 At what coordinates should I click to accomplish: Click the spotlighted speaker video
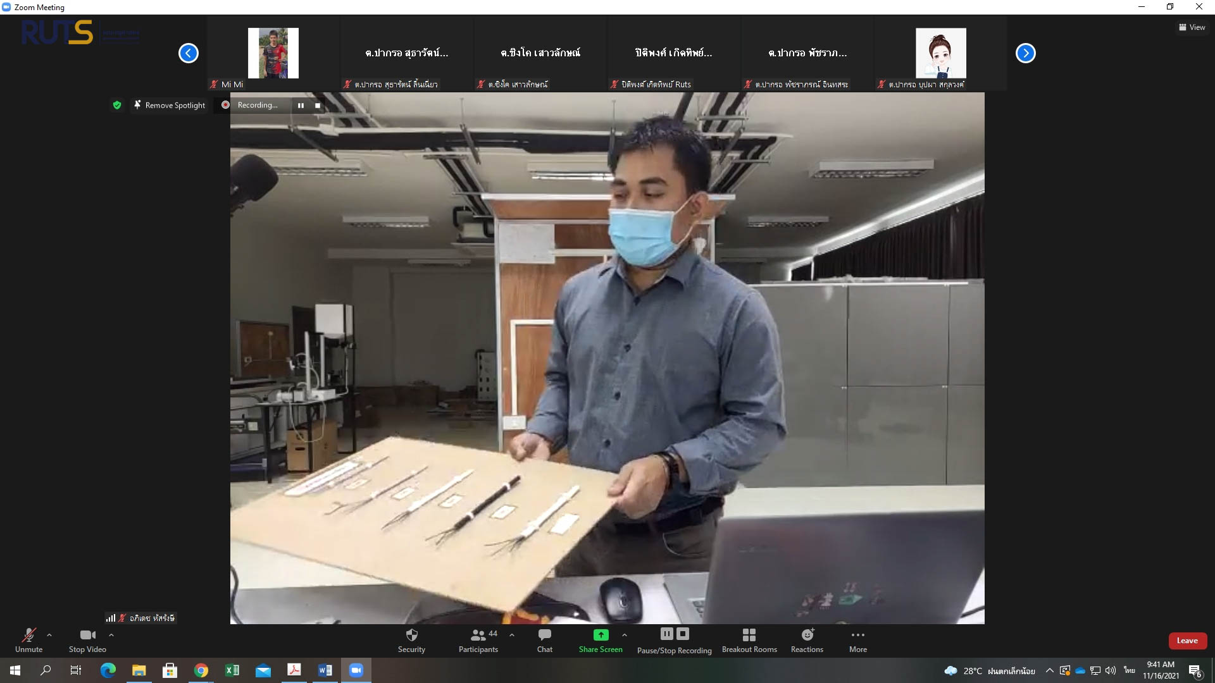coord(607,359)
